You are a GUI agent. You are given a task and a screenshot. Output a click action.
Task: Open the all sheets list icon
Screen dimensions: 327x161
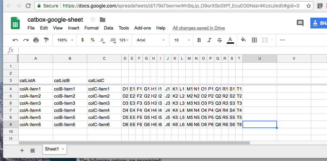pyautogui.click(x=33, y=150)
